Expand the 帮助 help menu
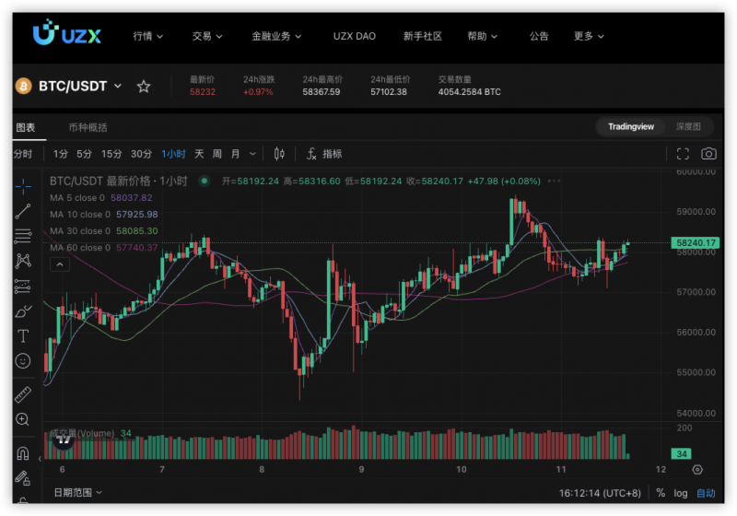 tap(482, 36)
